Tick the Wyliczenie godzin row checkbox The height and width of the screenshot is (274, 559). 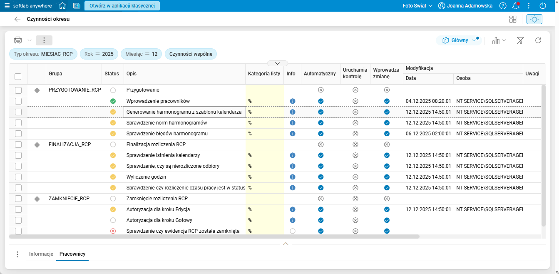[18, 177]
